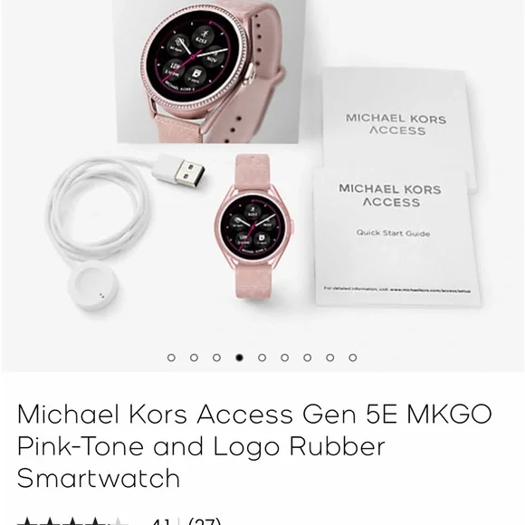525x525 pixels.
Task: Jump to the last carousel dot
Action: [353, 358]
